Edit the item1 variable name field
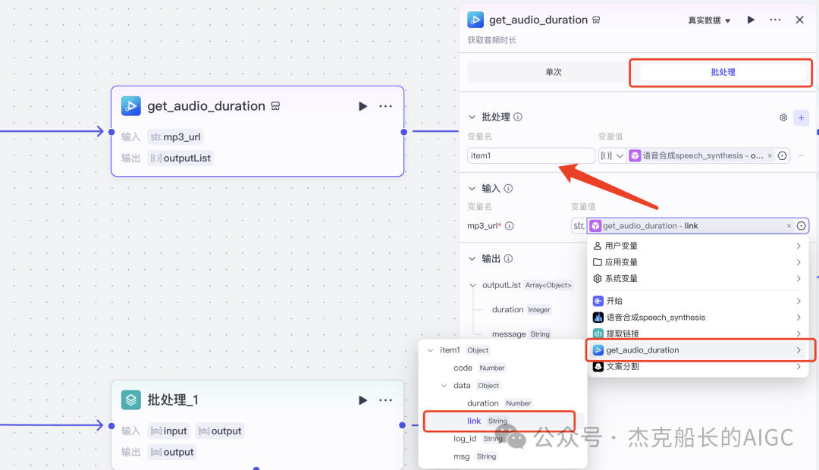Image resolution: width=819 pixels, height=470 pixels. click(531, 155)
